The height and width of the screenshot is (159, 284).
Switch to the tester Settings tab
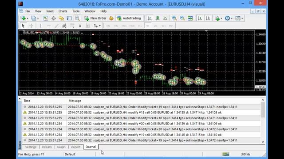[x=31, y=147]
